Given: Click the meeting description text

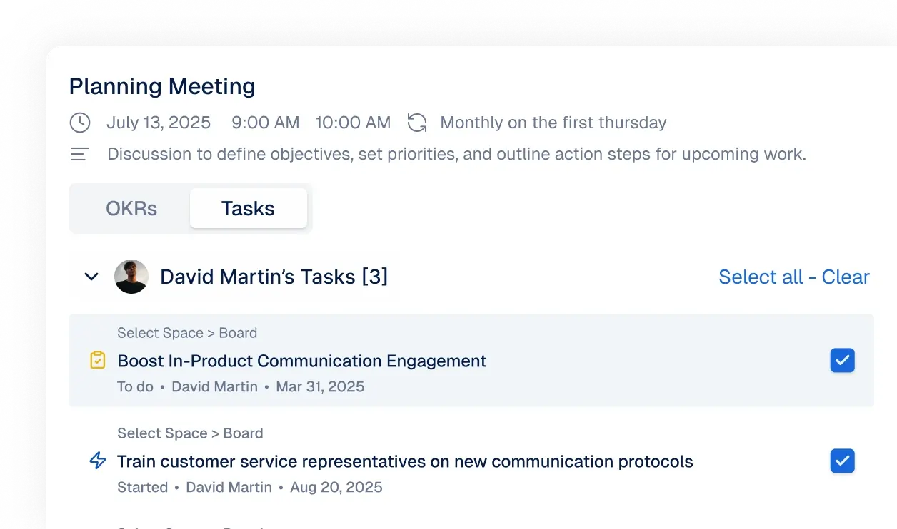Looking at the screenshot, I should click(x=456, y=154).
